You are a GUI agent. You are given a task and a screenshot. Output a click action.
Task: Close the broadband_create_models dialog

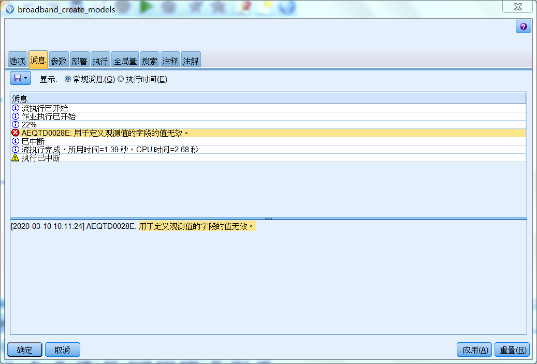(x=517, y=7)
